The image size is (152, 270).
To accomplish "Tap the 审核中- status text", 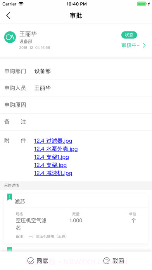I will point(130,45).
